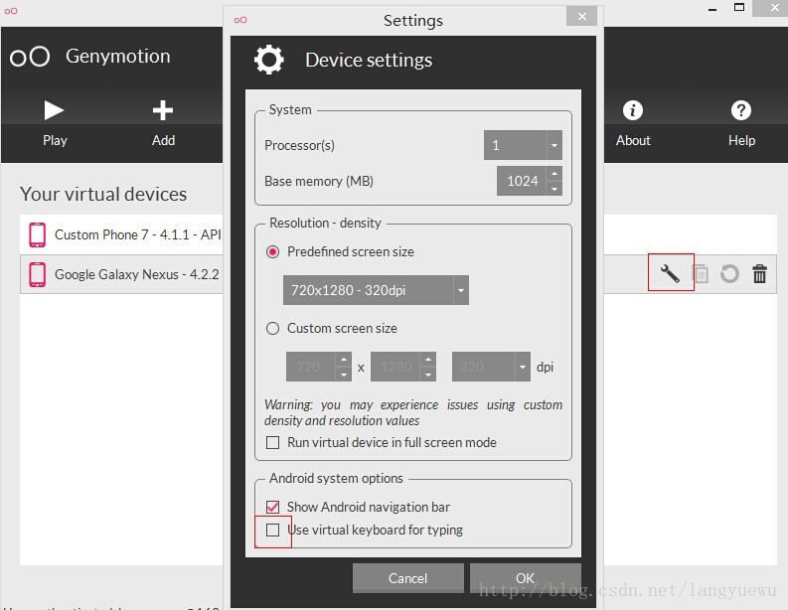Maximize the Genymotion main window

click(739, 8)
